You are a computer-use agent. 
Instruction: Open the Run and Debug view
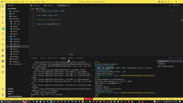tap(3, 23)
